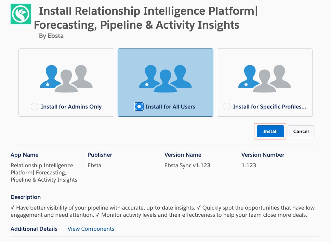Click the "By Ebsta" publisher subtitle
331x242 pixels.
(x=51, y=35)
